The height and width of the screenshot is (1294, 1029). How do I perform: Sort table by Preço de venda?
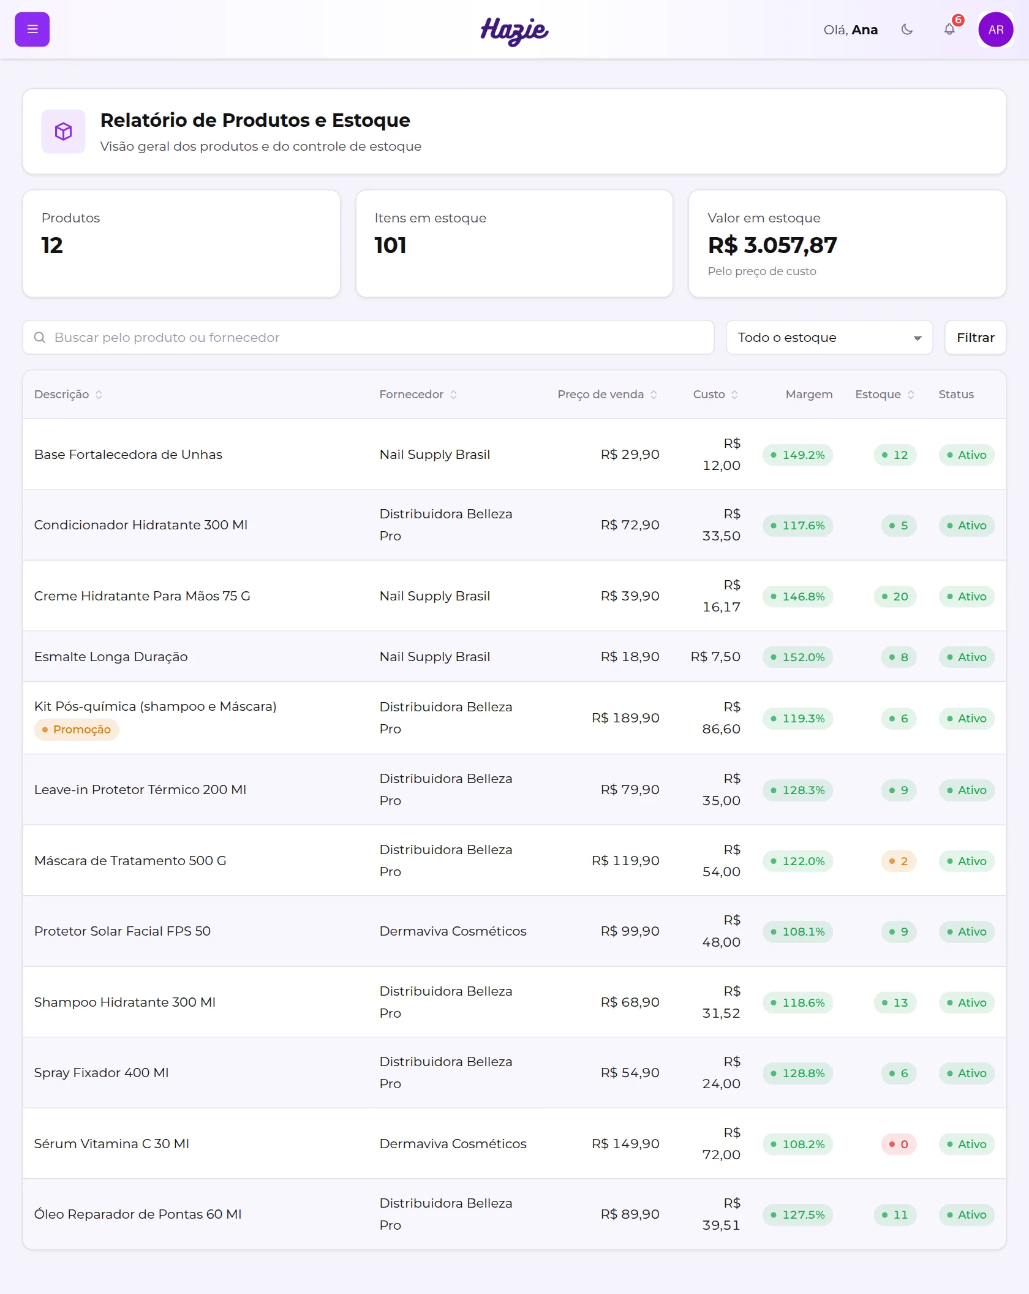point(607,395)
